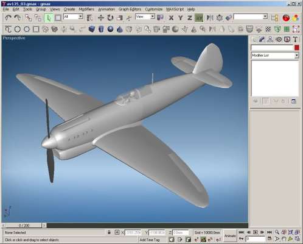Image resolution: width=303 pixels, height=244 pixels.
Task: Click the Perspective viewport label
Action: tap(14, 38)
